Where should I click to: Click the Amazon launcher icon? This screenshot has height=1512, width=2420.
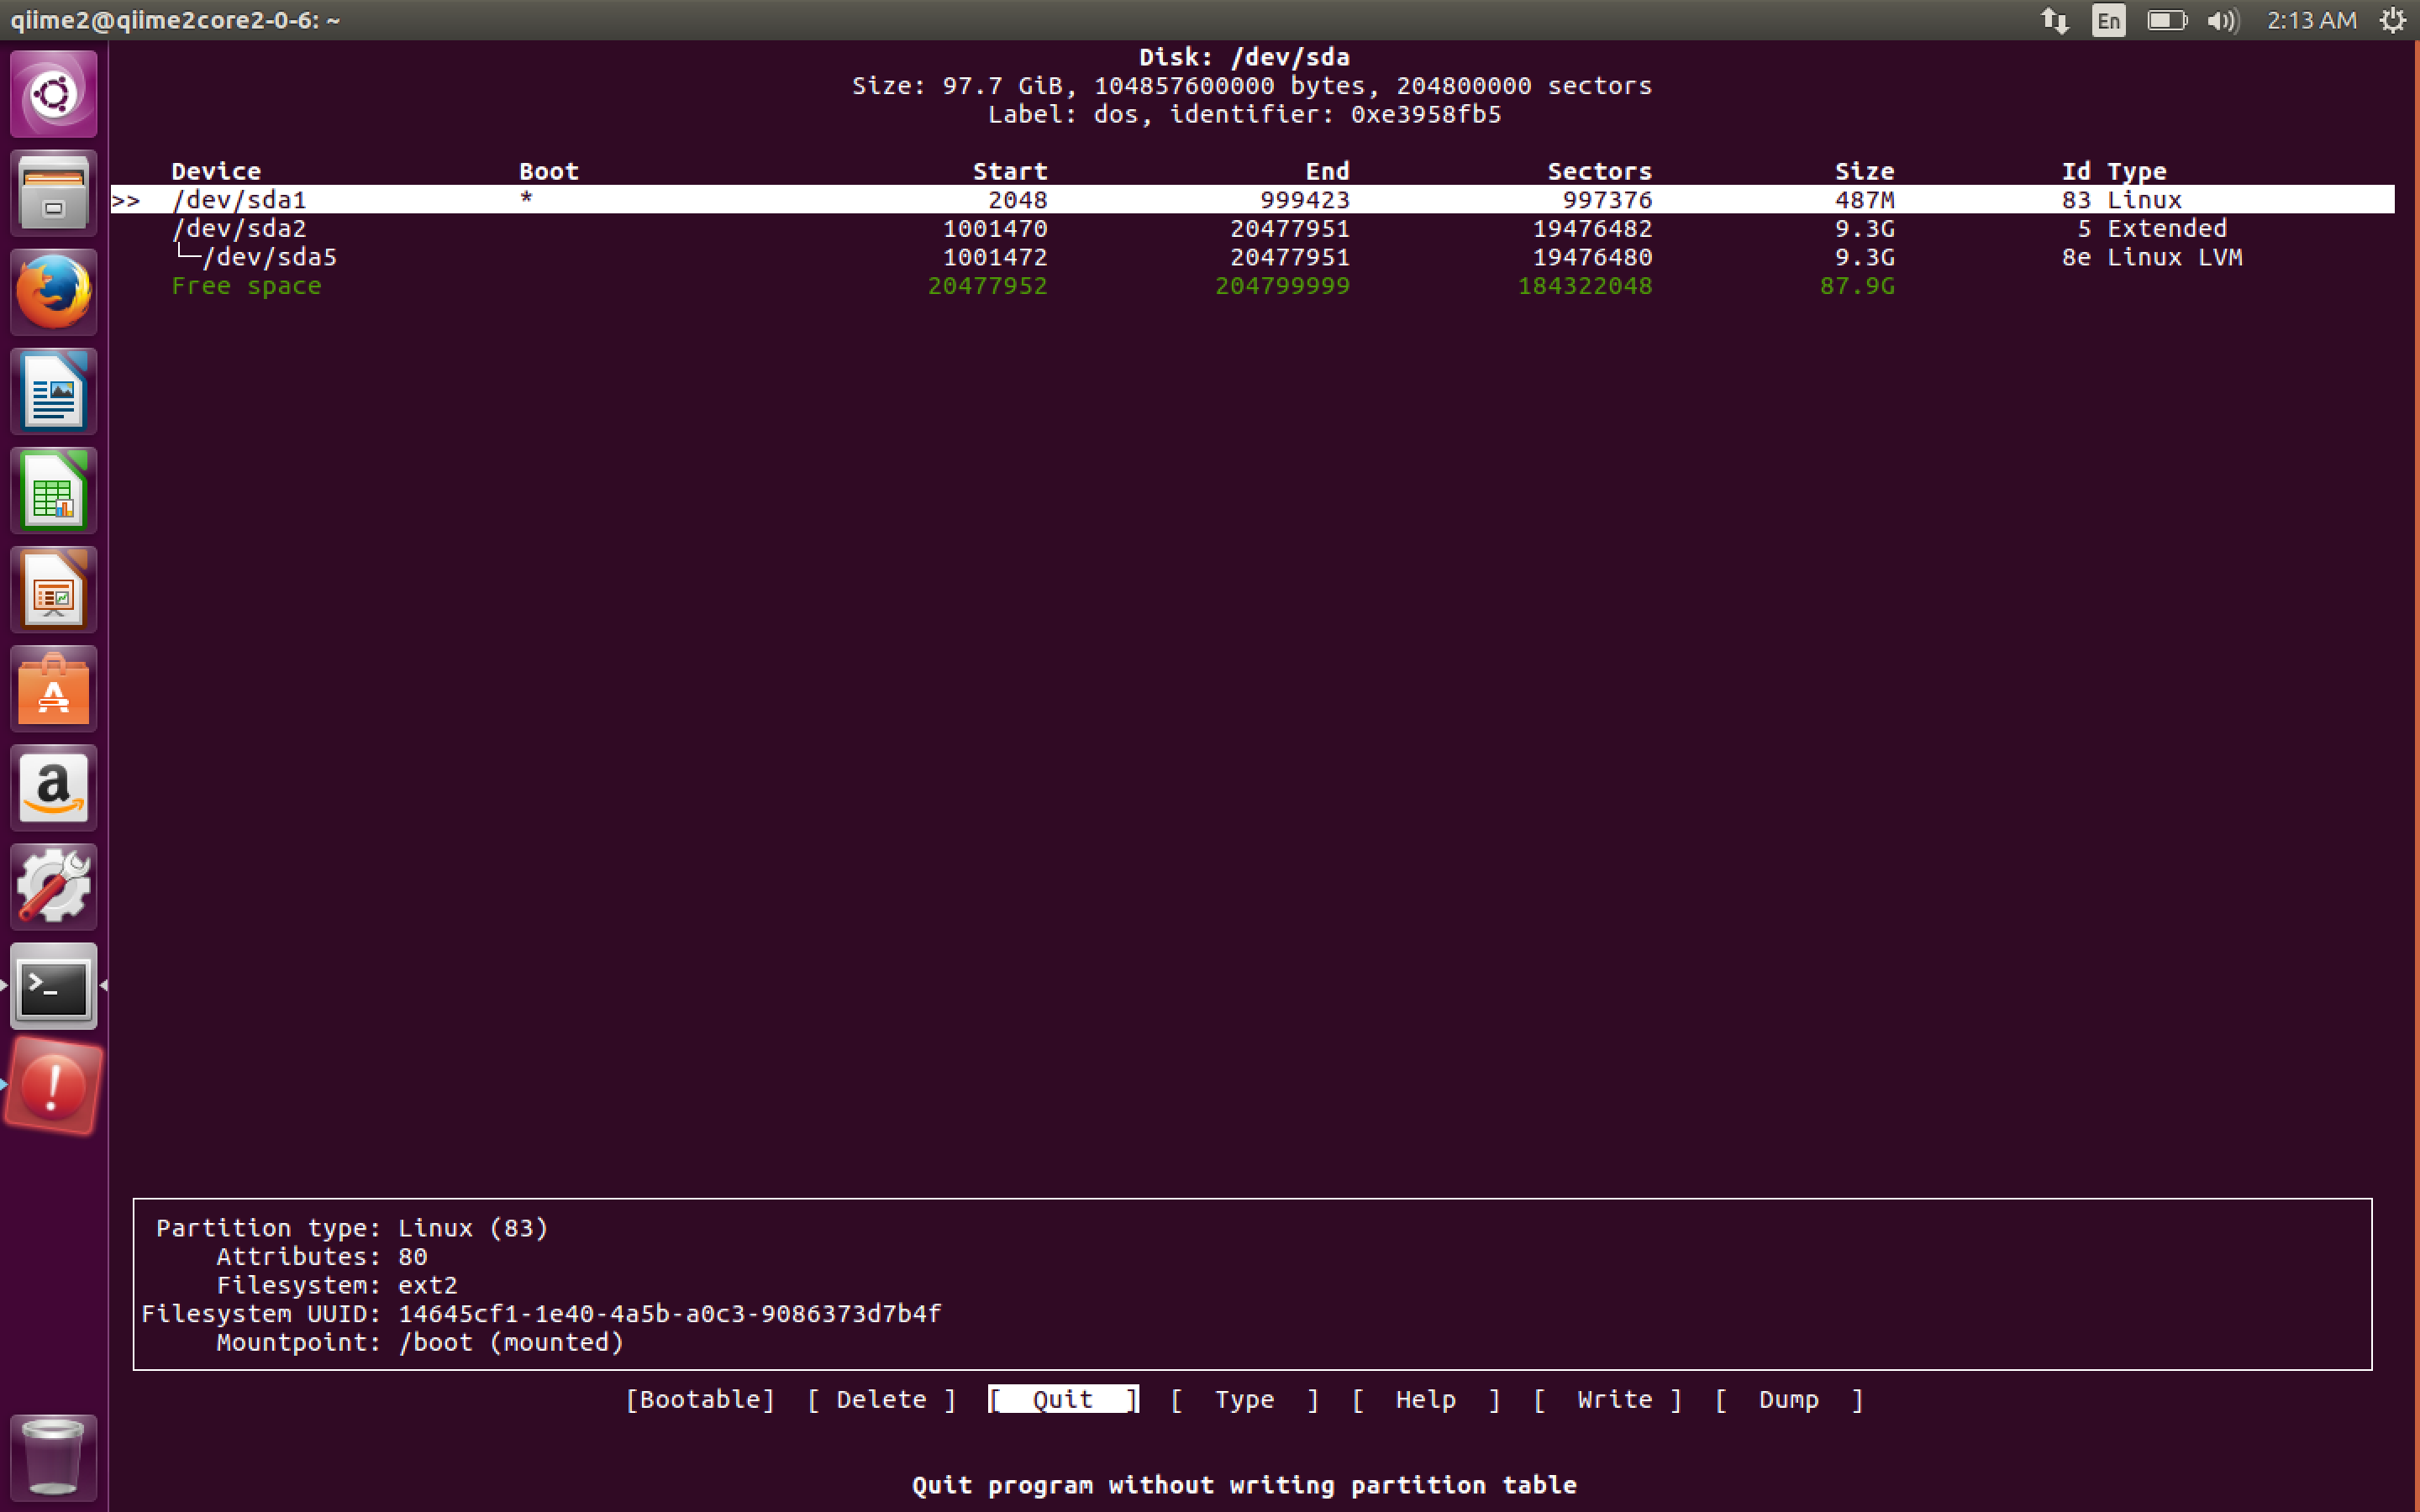[x=54, y=787]
